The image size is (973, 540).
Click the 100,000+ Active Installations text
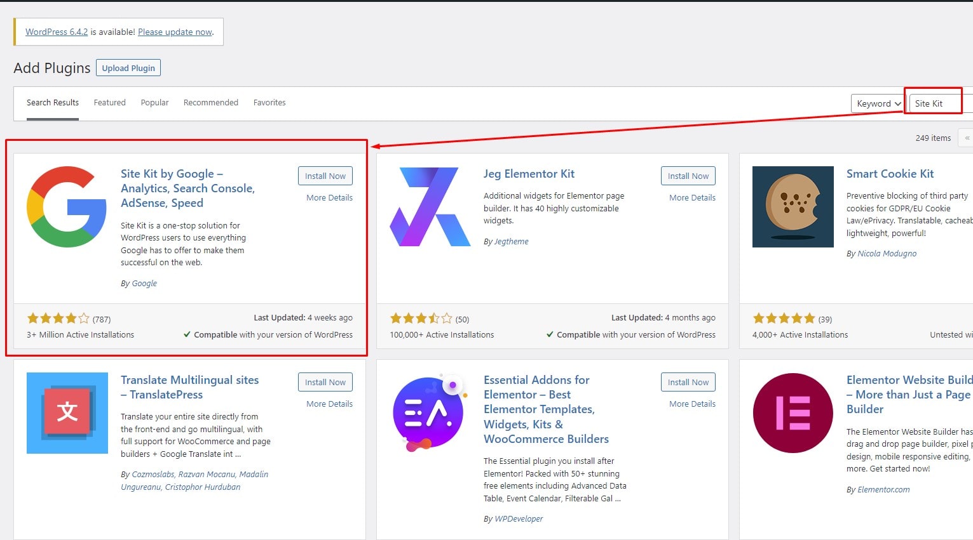(442, 335)
